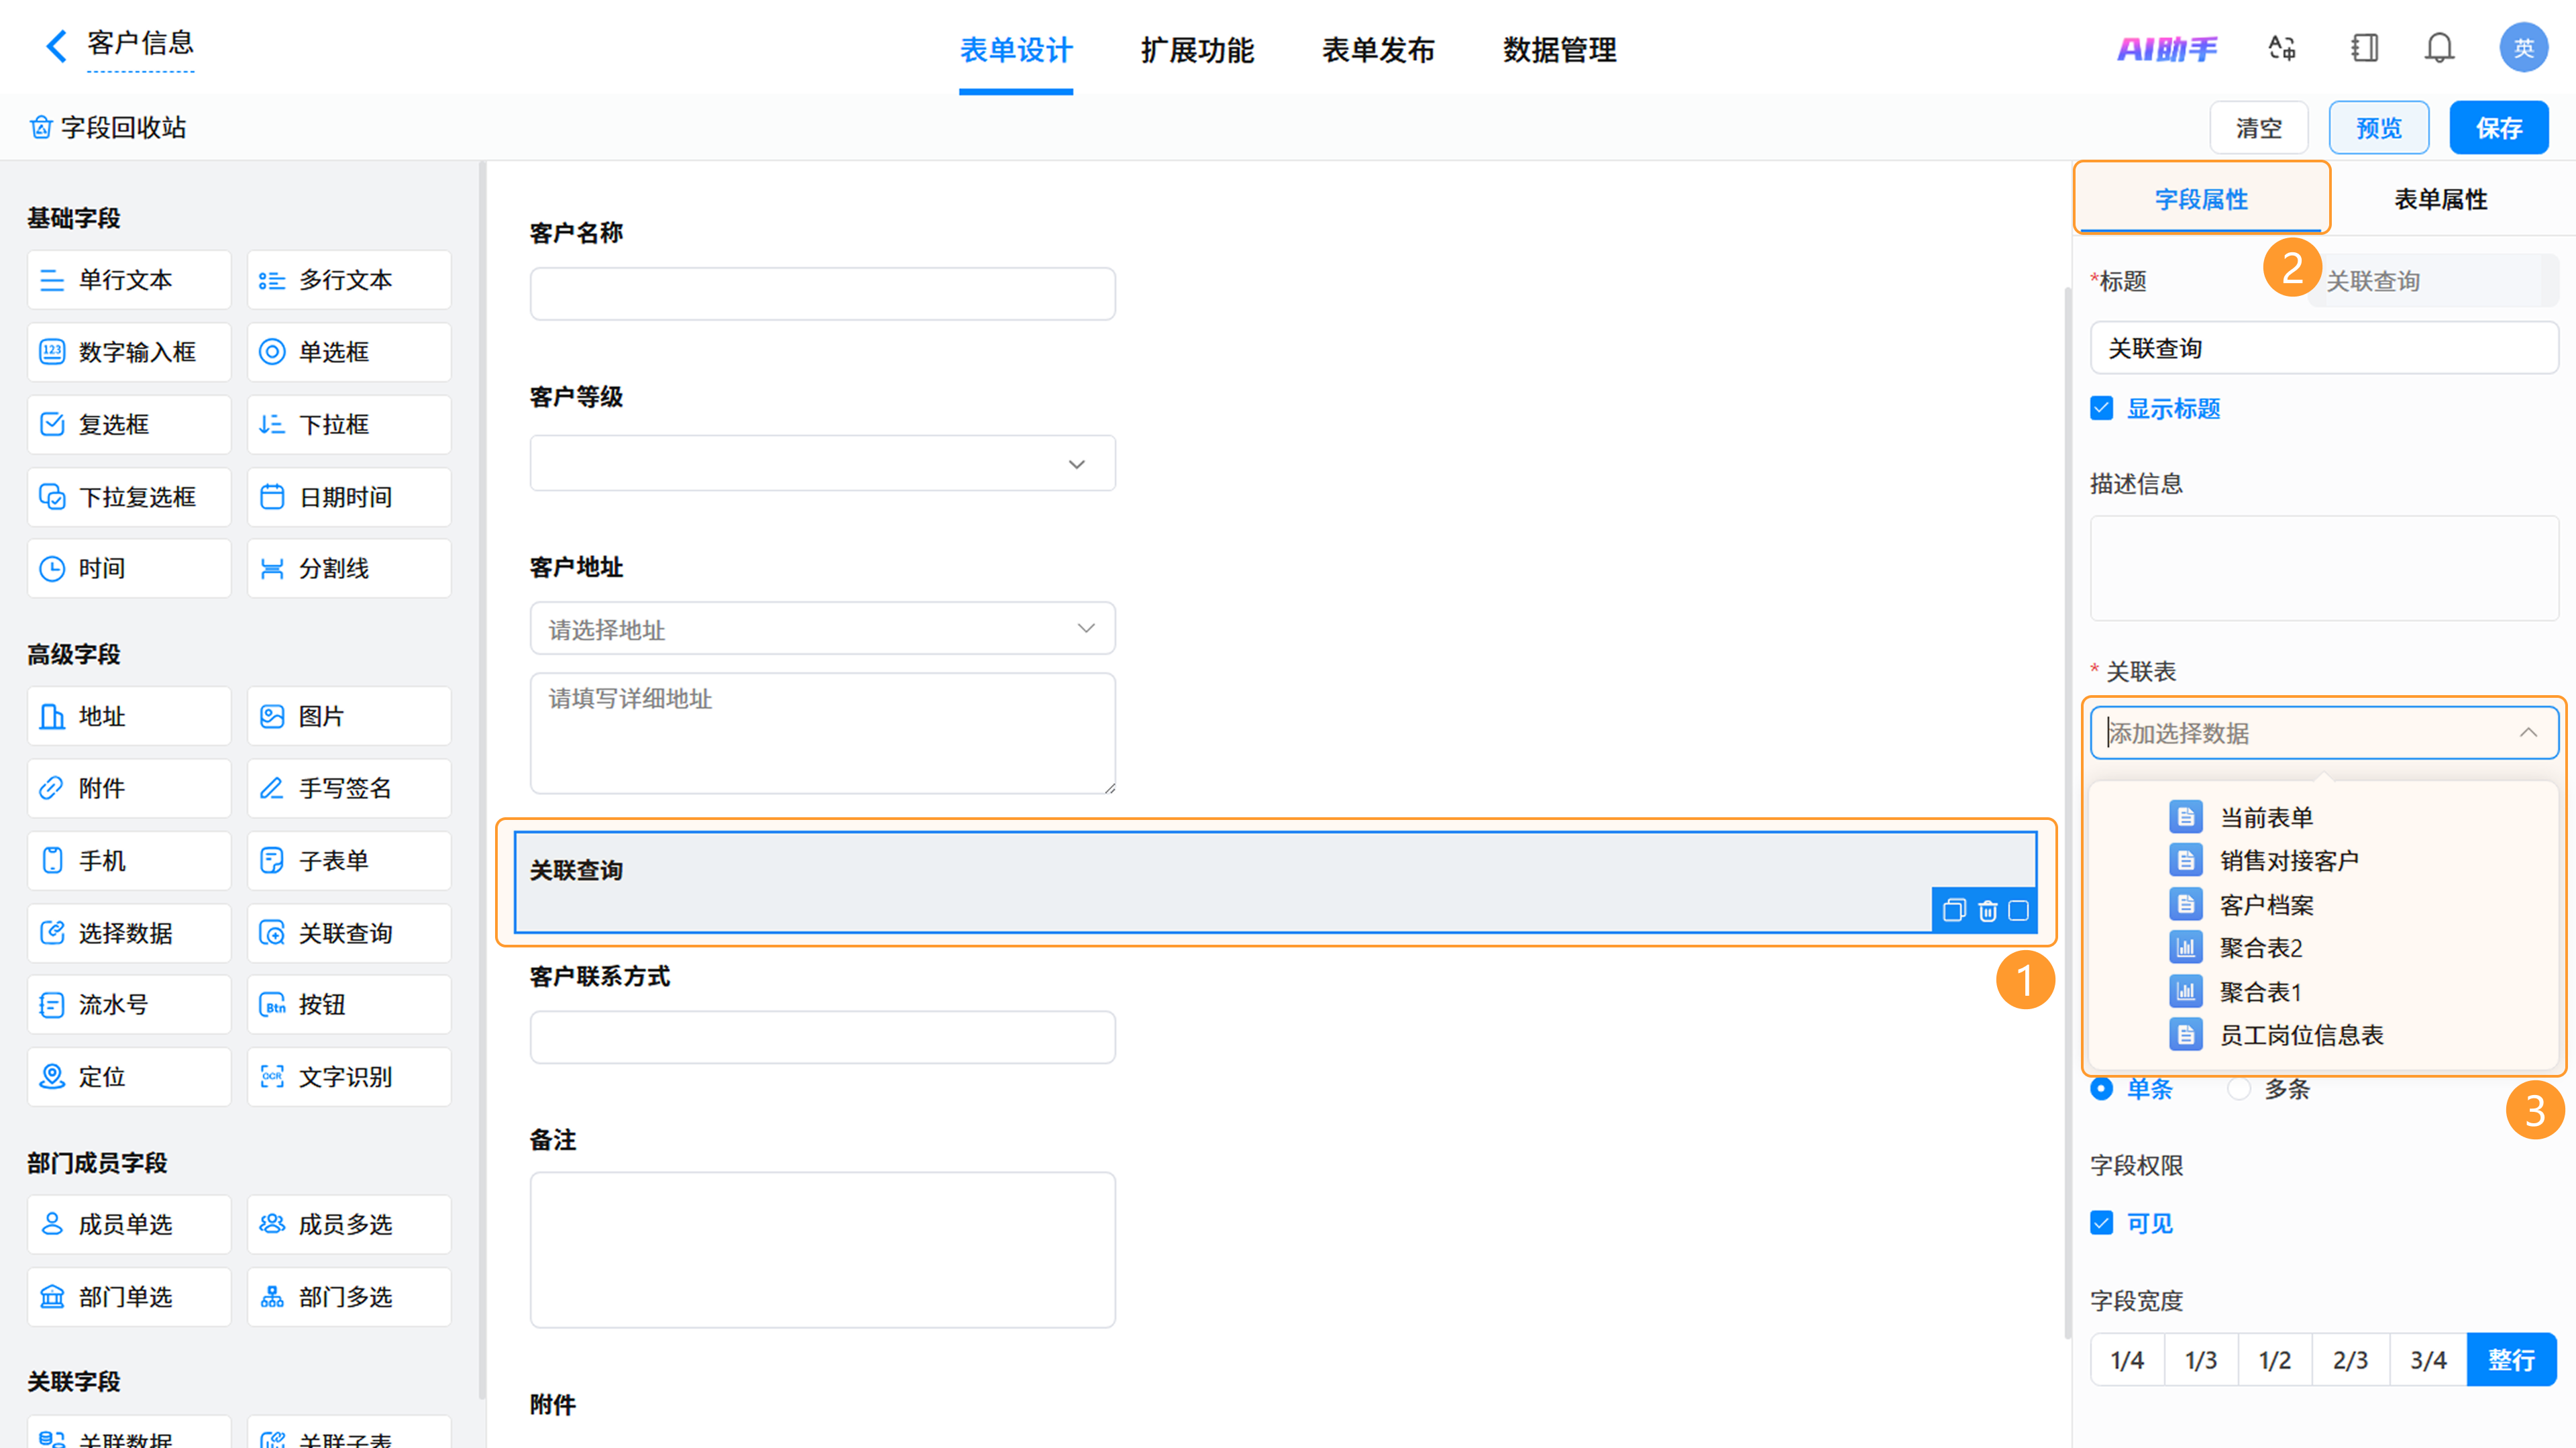Select the 流水号 field widget
The height and width of the screenshot is (1448, 2576).
(129, 1005)
